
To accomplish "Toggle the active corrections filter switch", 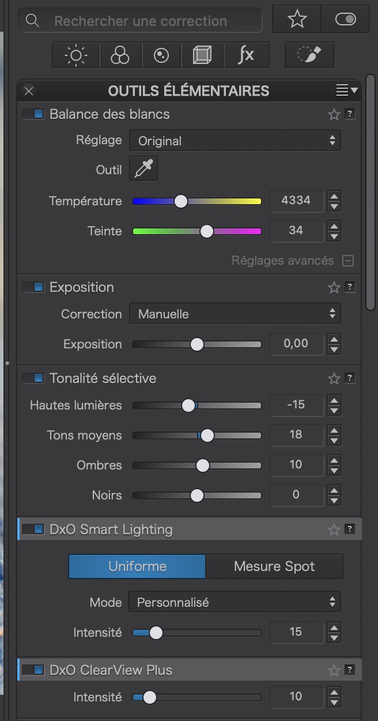I will [x=345, y=20].
